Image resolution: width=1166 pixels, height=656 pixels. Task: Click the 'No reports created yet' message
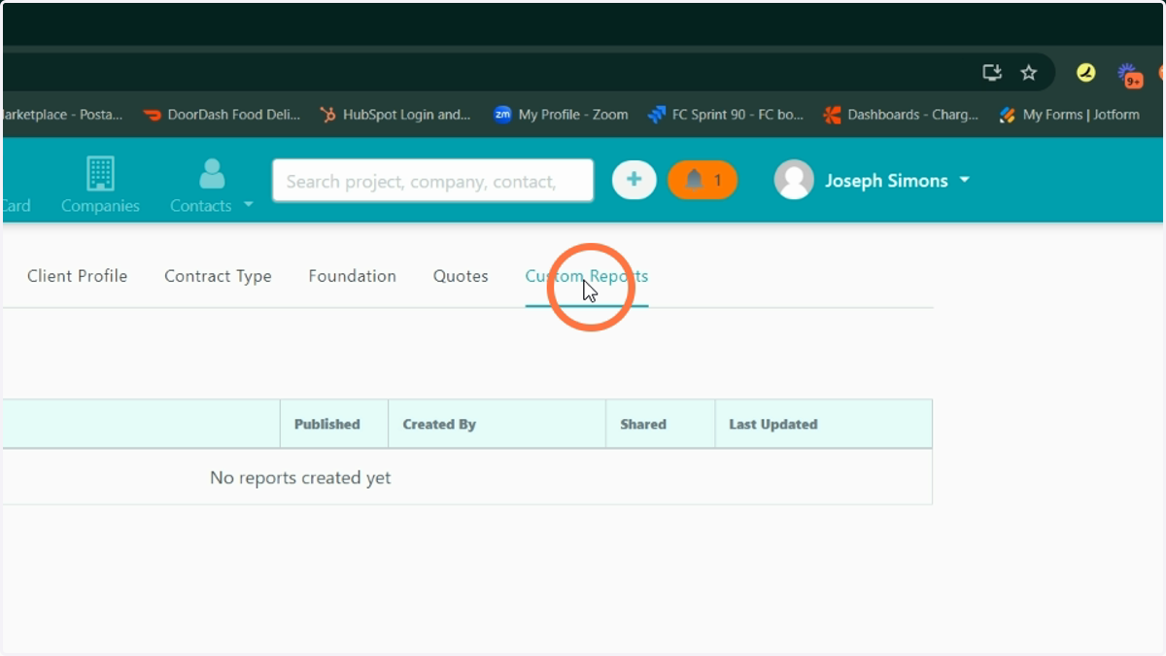click(300, 477)
